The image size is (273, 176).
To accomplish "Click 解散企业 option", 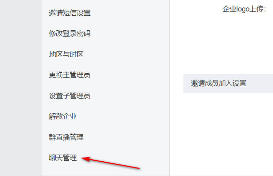I will coord(63,116).
